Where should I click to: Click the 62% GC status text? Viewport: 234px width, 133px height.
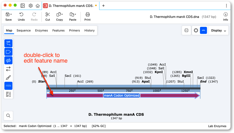pos(99,126)
